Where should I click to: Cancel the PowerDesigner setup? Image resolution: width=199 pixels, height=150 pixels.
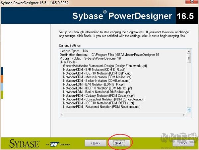coord(183,143)
